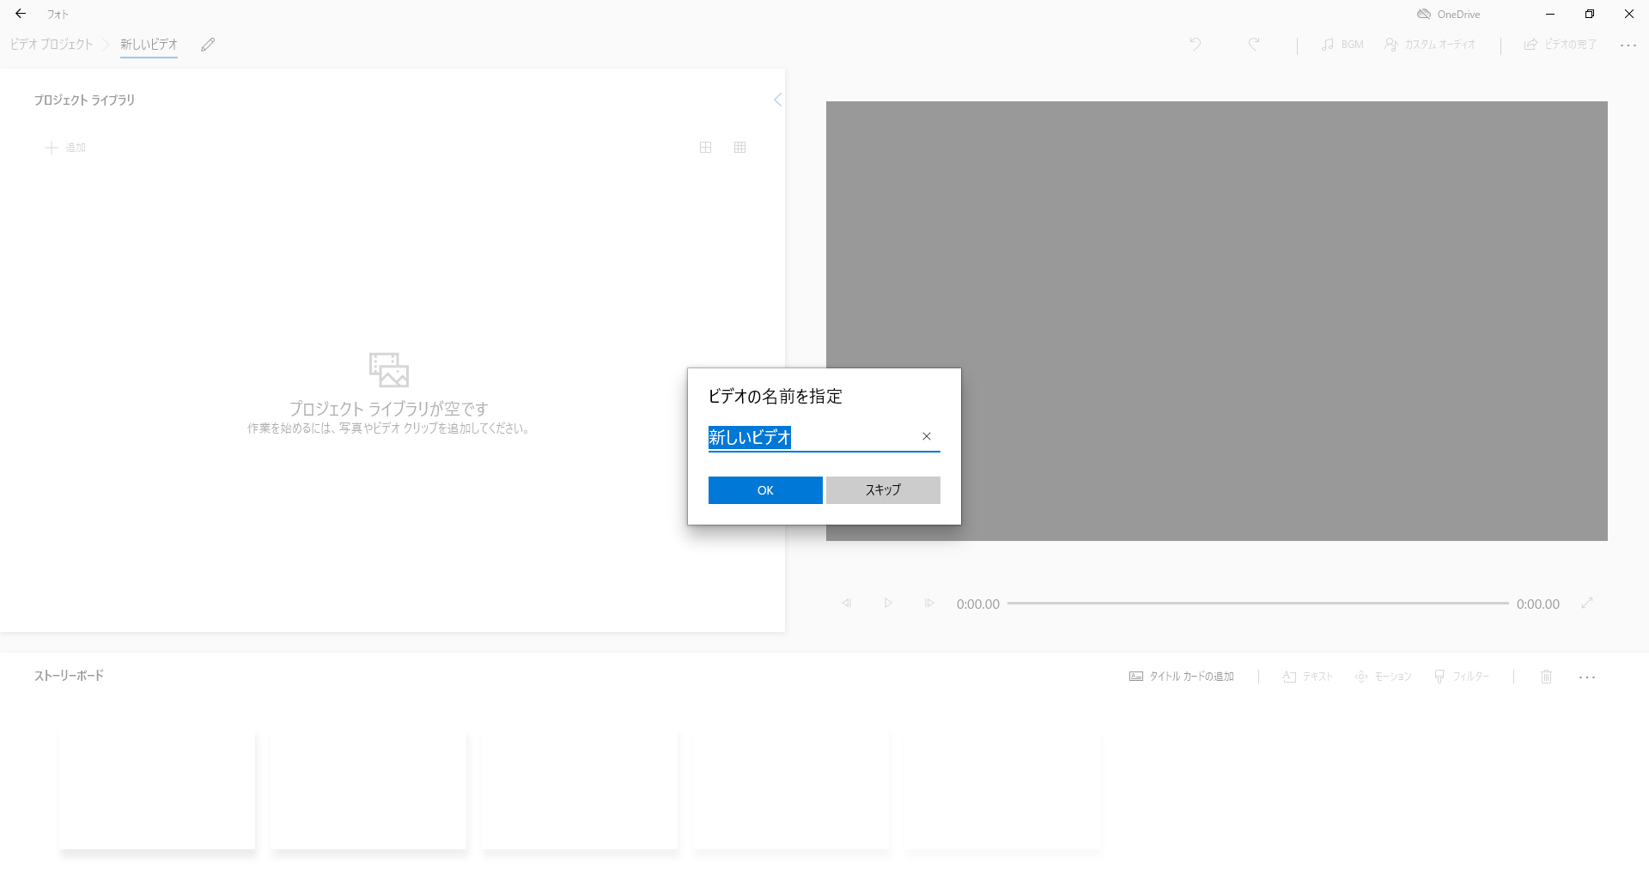This screenshot has height=893, width=1649.
Task: Select the フィルター storyboard tool
Action: (x=1462, y=677)
